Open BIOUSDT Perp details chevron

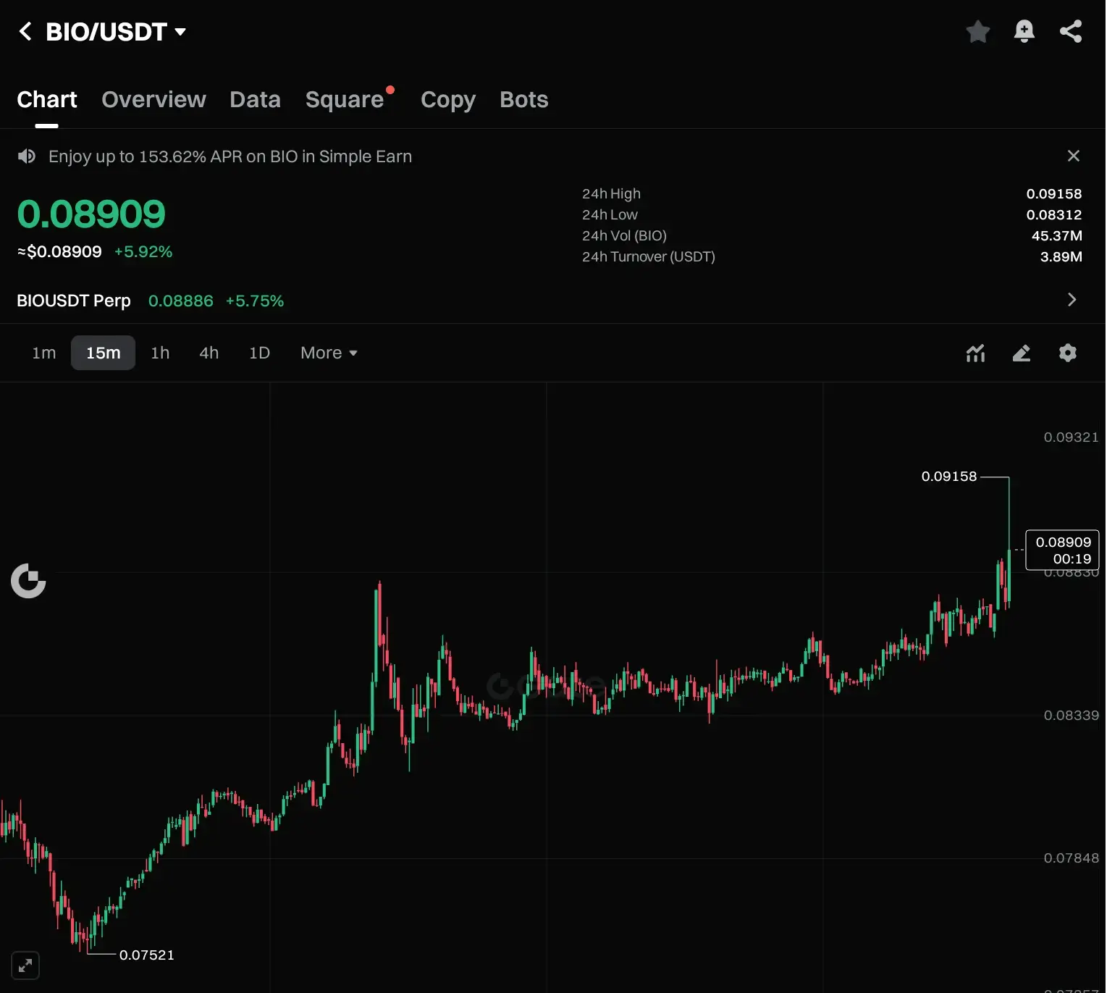(1071, 300)
